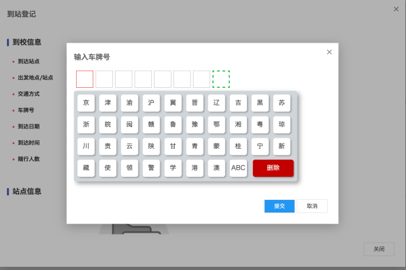
Task: Select the 京 province key
Action: (x=86, y=103)
